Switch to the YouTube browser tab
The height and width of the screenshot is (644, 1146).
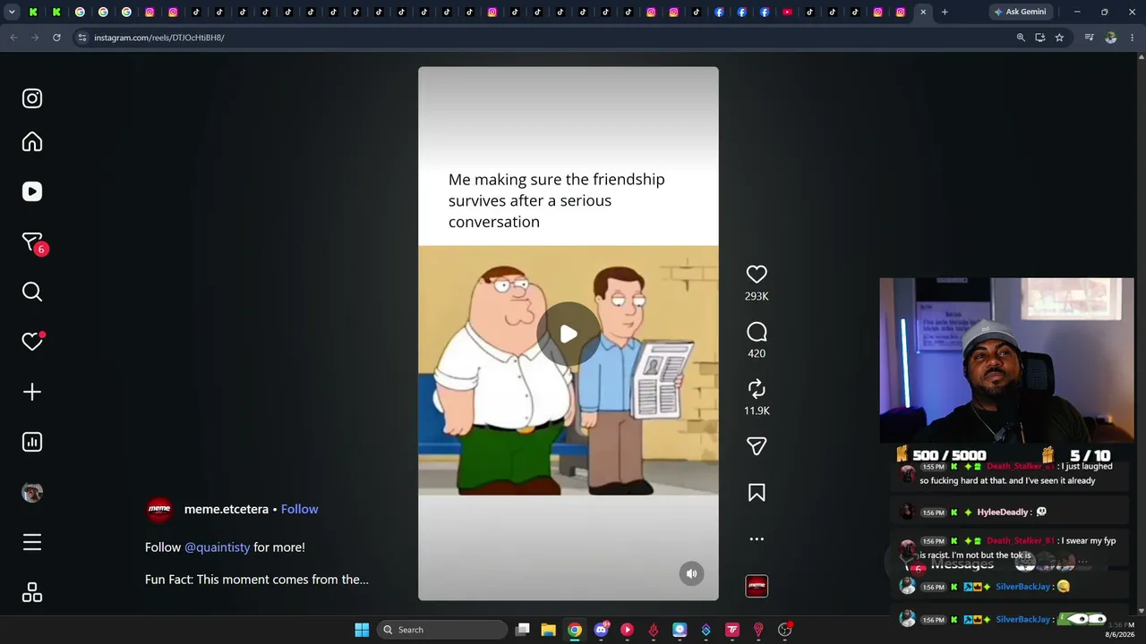(787, 12)
